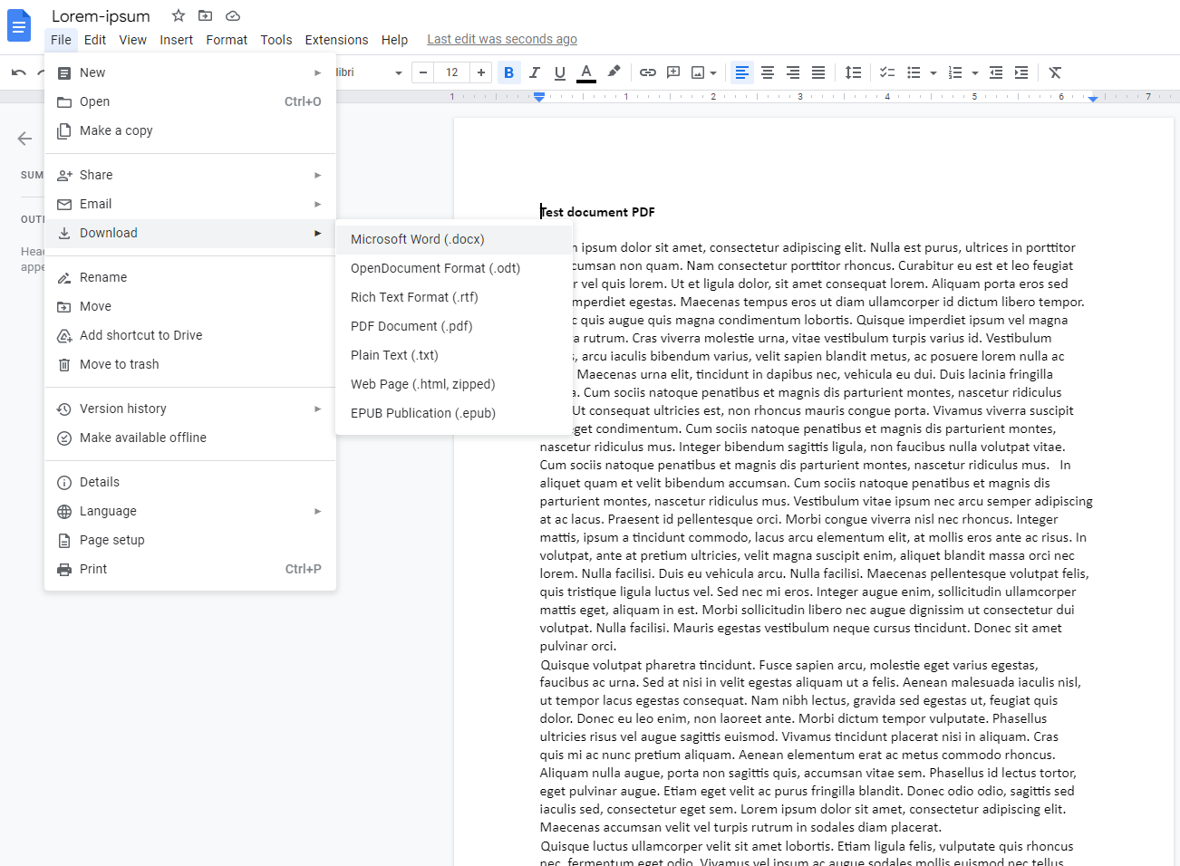Viewport: 1180px width, 866px height.
Task: Choose Open from the File menu
Action: pyautogui.click(x=190, y=101)
